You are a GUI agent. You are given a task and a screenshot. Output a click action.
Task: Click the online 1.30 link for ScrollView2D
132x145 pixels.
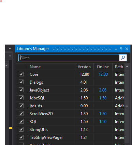103,114
